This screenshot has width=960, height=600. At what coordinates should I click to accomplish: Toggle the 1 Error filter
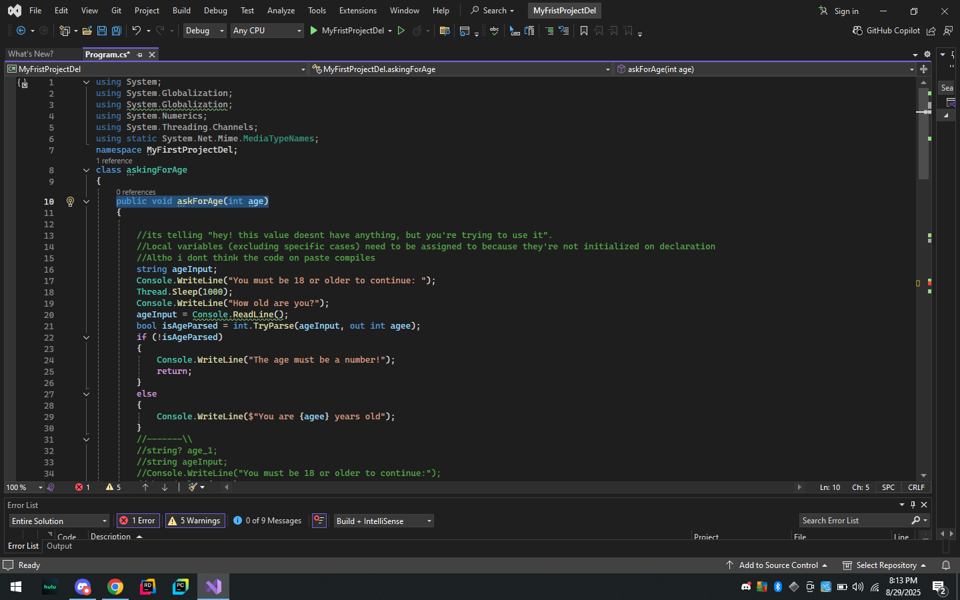pos(138,521)
